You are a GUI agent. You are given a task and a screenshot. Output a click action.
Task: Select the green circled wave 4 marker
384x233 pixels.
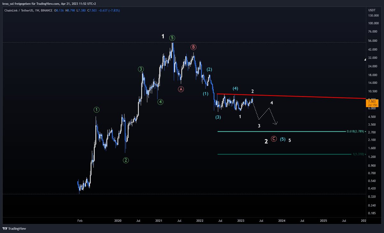(x=161, y=102)
